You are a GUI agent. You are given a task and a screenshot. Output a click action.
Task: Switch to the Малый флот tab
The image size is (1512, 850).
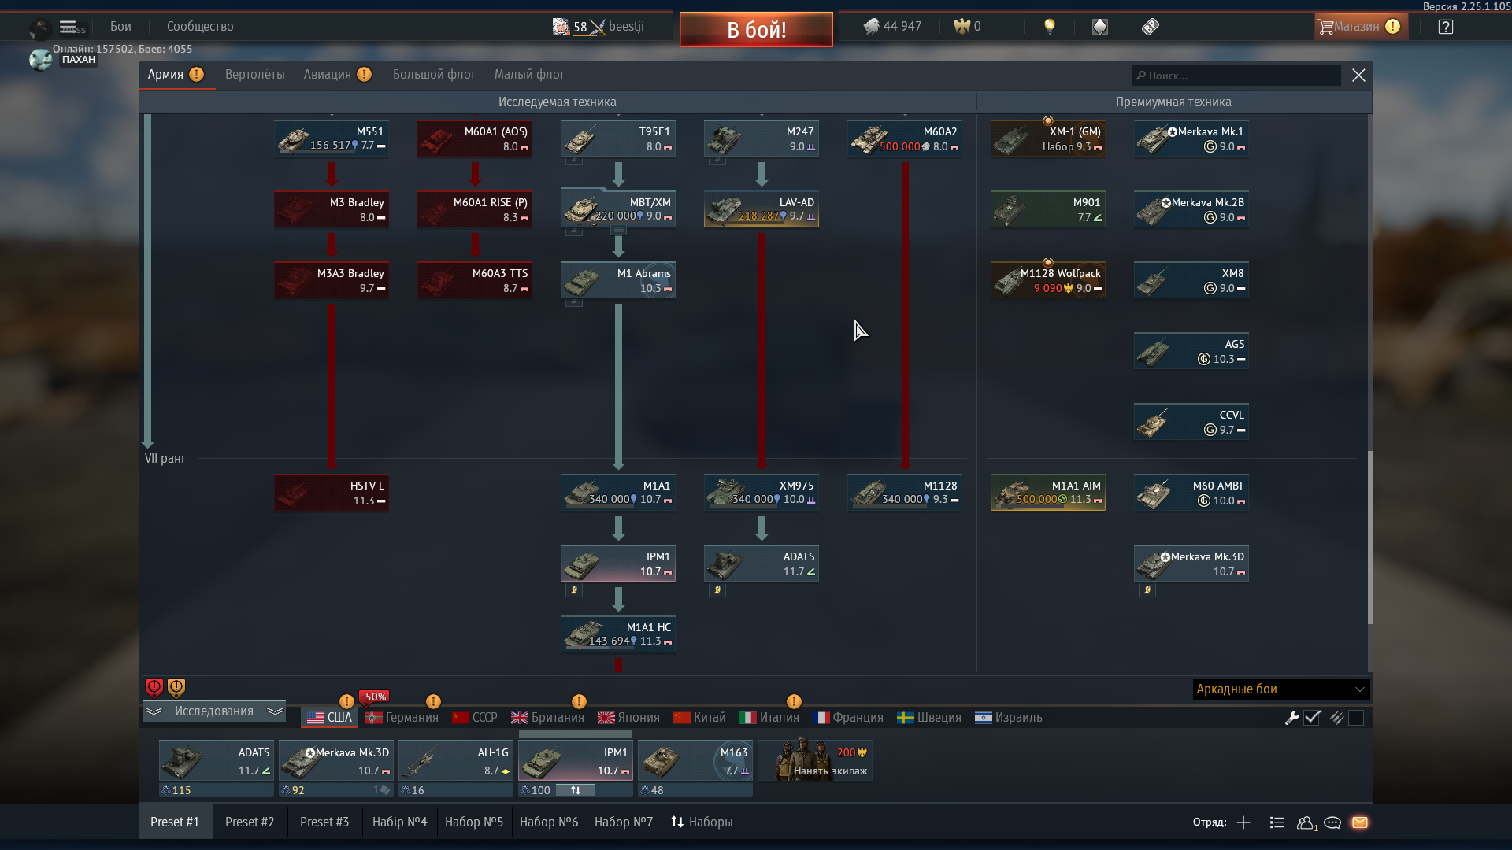coord(529,75)
